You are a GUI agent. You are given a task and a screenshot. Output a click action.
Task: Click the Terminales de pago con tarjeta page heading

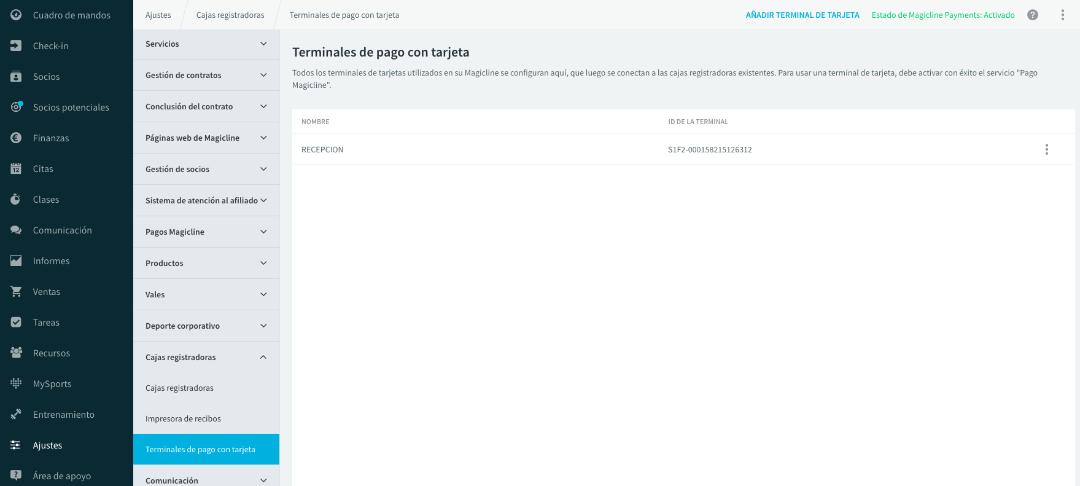click(381, 52)
